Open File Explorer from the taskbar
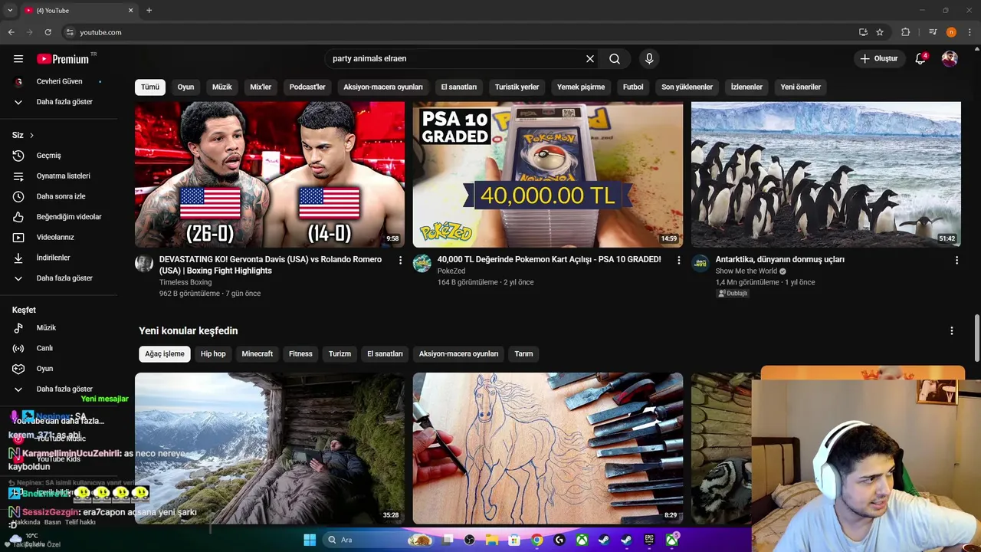This screenshot has height=552, width=981. click(492, 540)
